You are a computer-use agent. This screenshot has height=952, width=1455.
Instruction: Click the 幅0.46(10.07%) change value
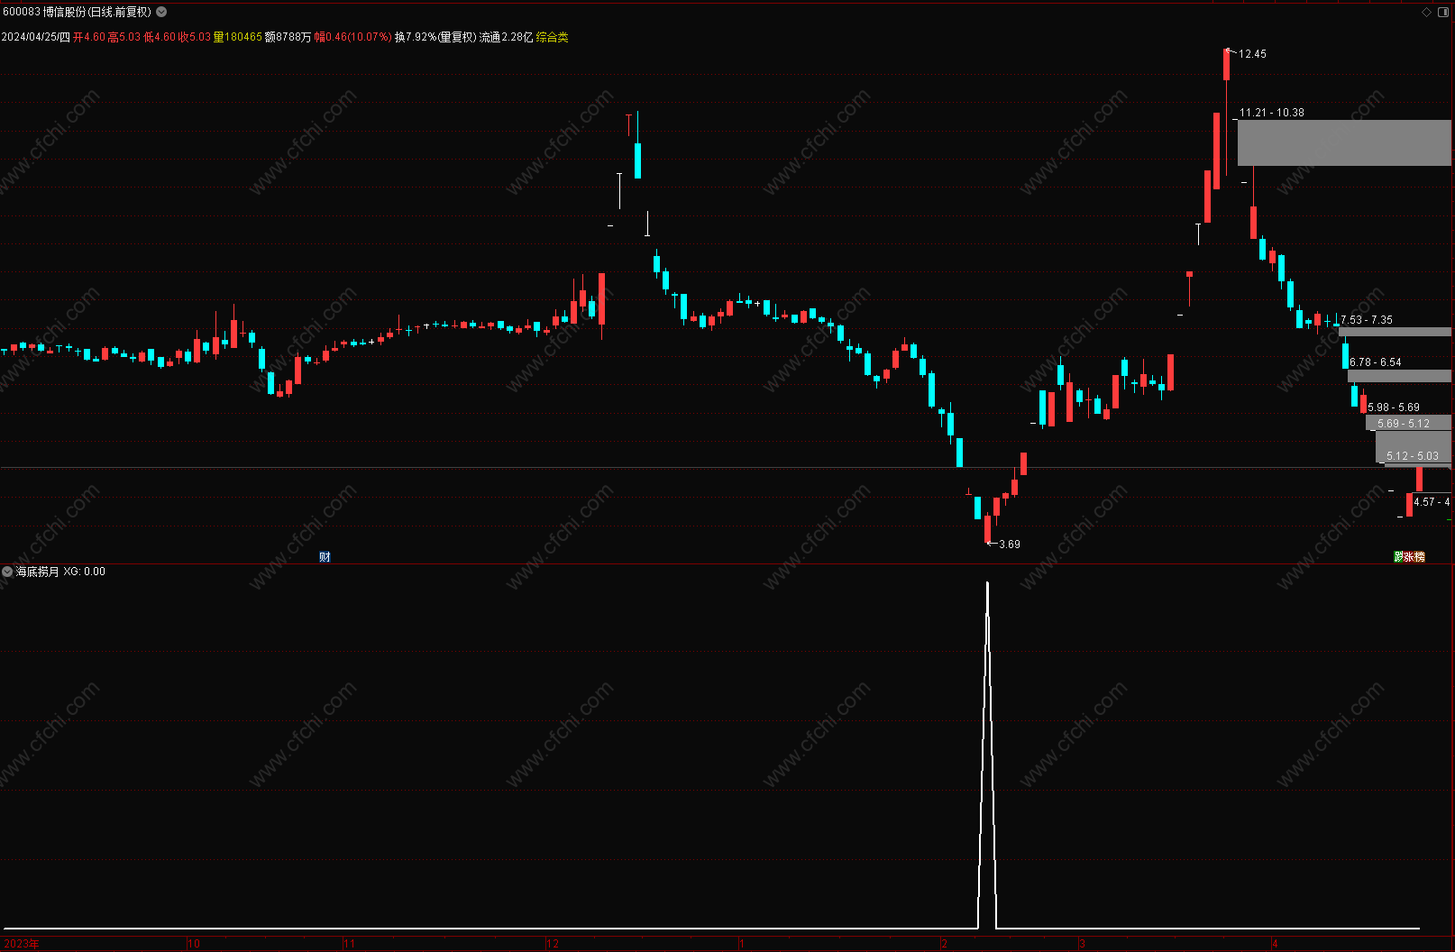tap(352, 37)
